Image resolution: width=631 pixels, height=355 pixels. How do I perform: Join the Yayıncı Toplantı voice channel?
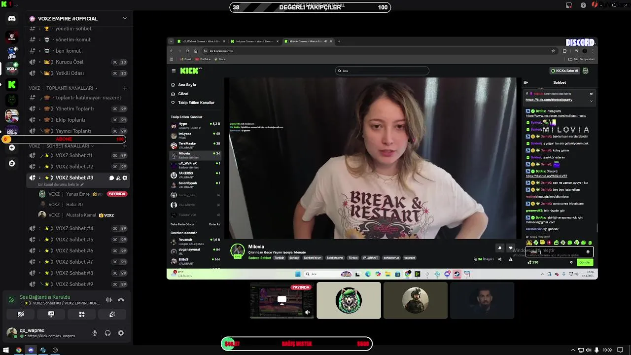pyautogui.click(x=78, y=131)
